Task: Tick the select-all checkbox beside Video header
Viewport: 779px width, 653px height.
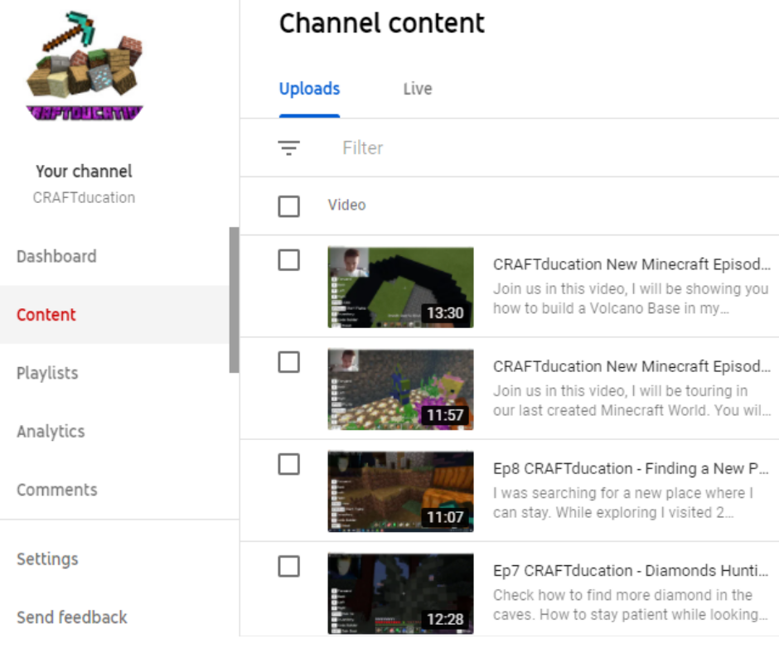Action: click(x=288, y=206)
